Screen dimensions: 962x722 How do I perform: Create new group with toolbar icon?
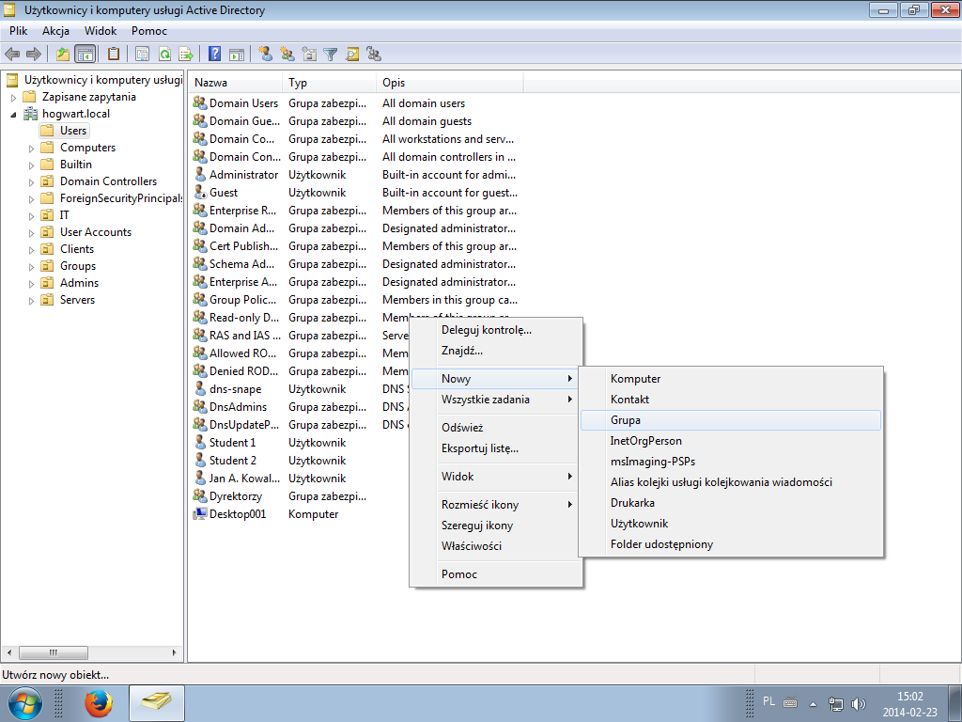287,54
